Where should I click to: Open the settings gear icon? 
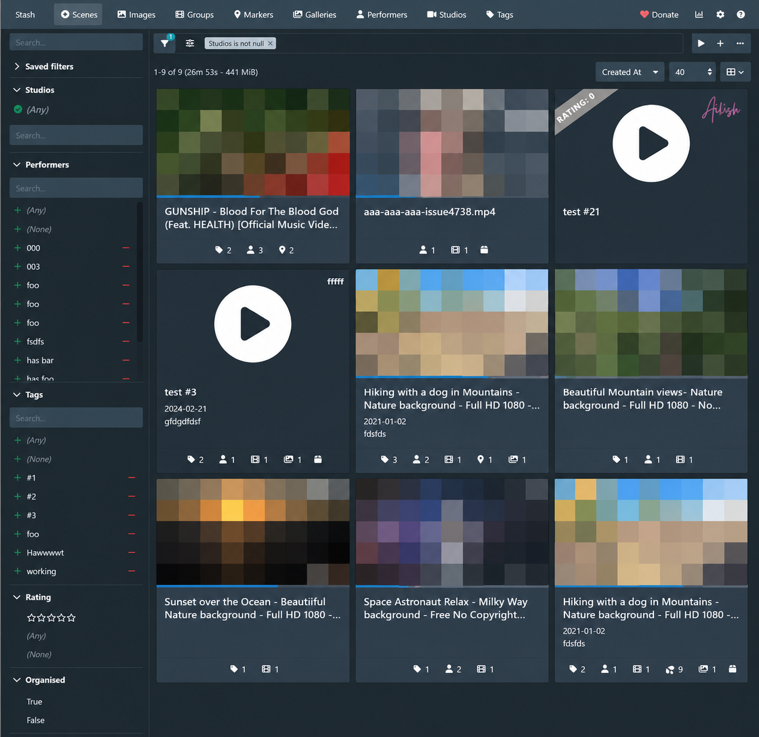(720, 14)
